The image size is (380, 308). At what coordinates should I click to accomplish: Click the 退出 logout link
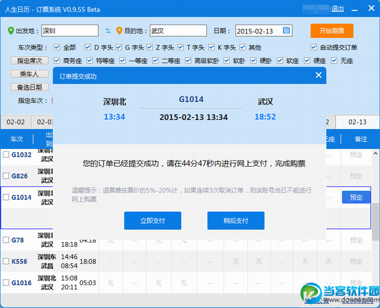pos(338,9)
